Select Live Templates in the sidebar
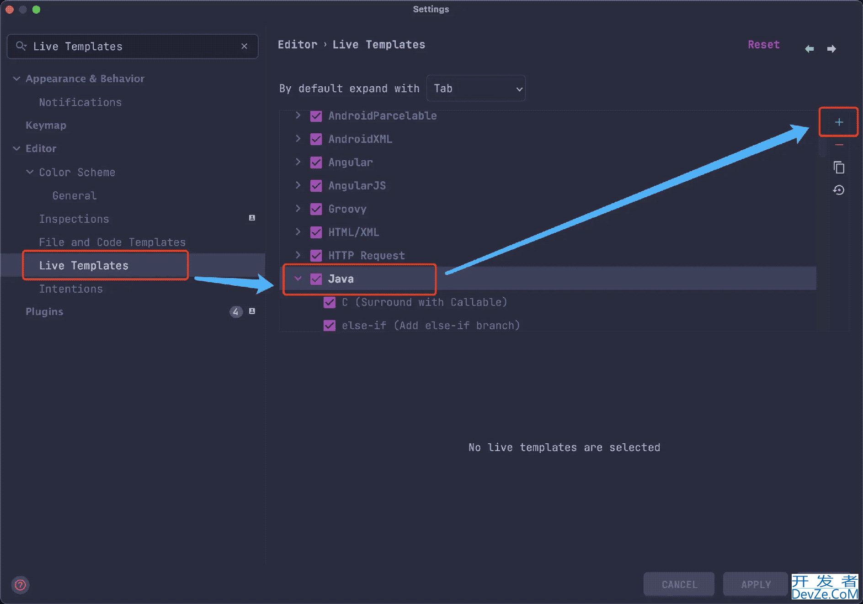The height and width of the screenshot is (604, 863). click(x=84, y=265)
